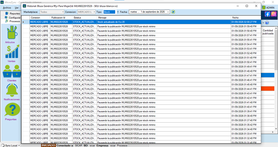This screenshot has width=278, height=147.
Task: Select the row dated 01:57:41 PM
Action: 141,35
